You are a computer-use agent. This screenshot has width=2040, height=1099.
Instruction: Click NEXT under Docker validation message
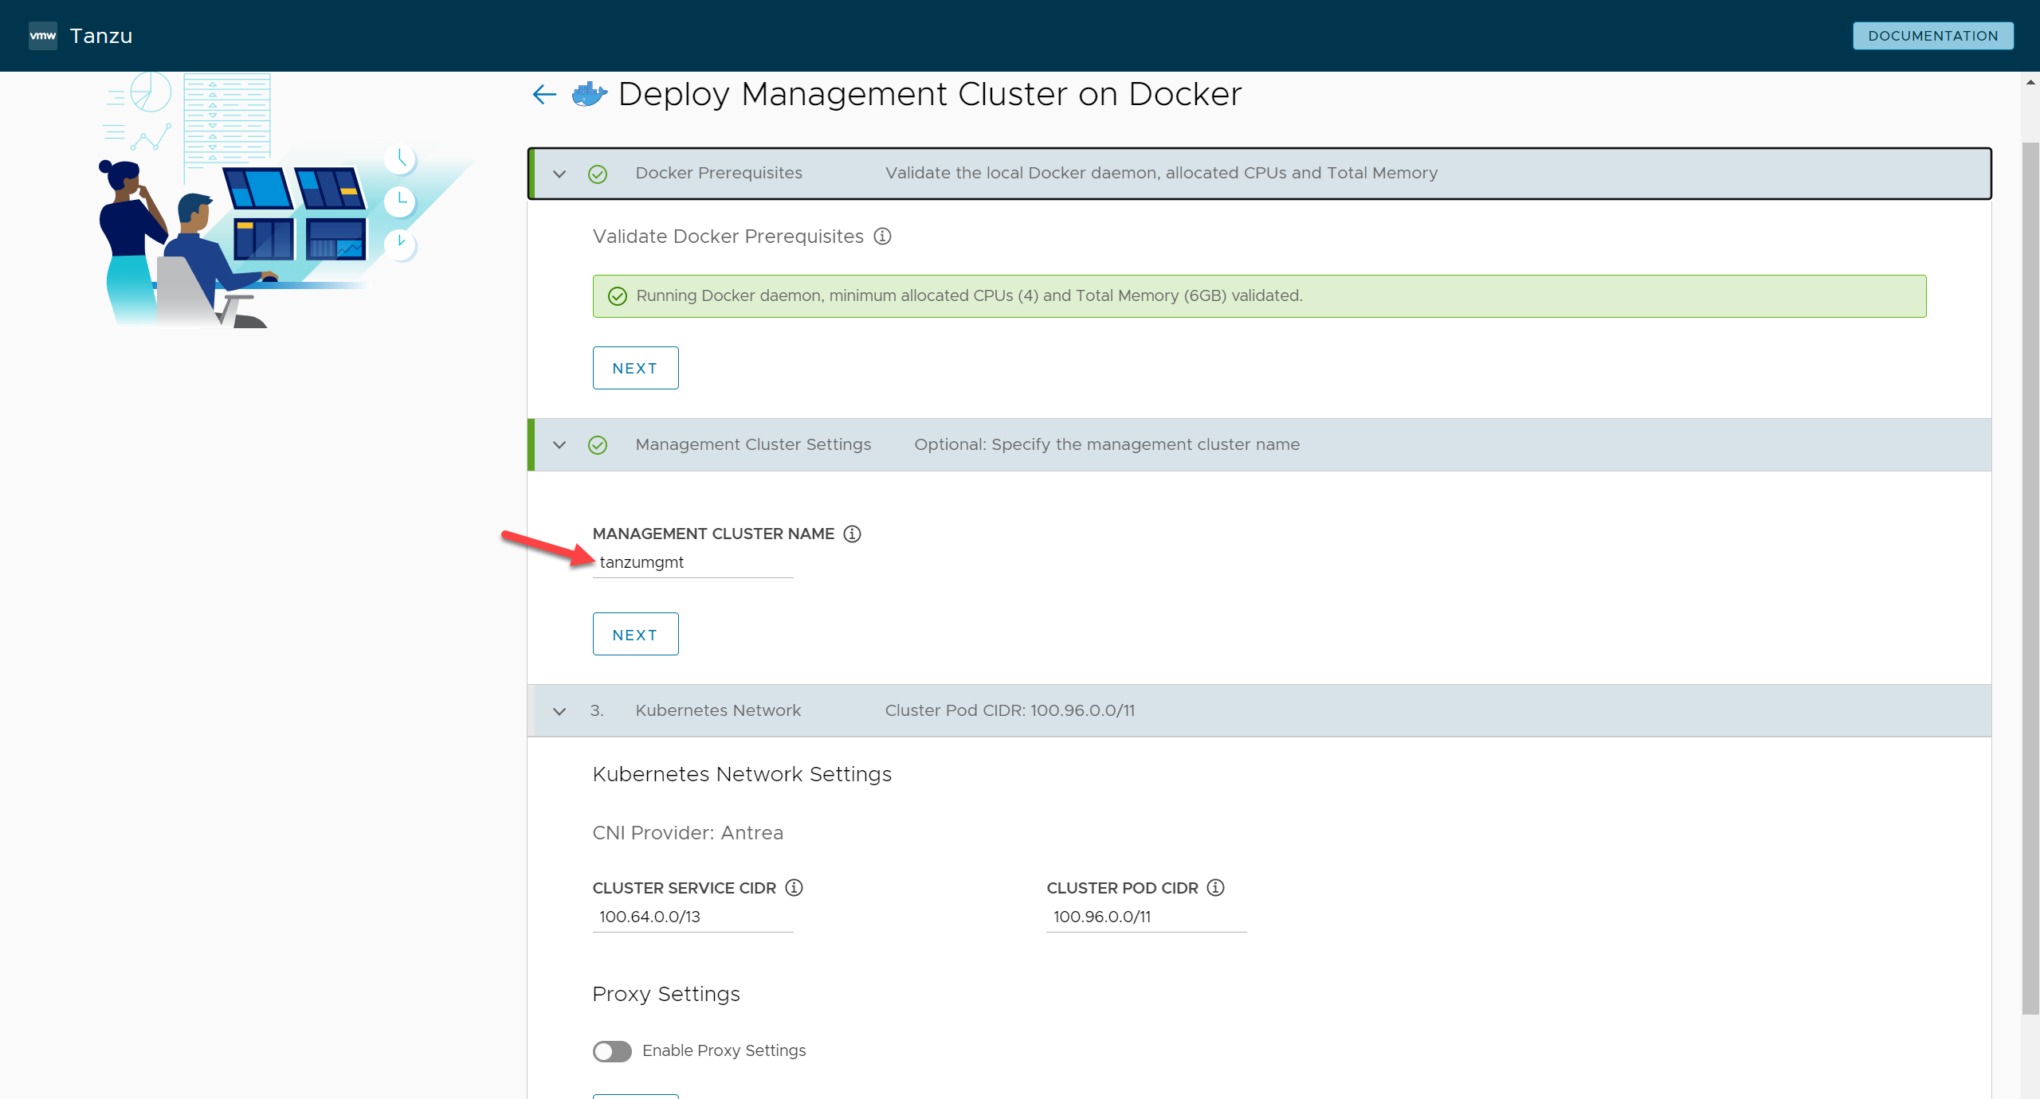[x=635, y=368]
